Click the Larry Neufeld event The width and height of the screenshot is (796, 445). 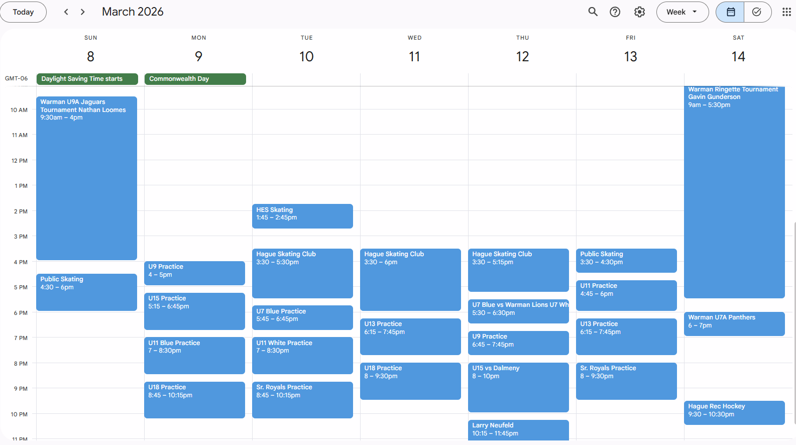518,429
